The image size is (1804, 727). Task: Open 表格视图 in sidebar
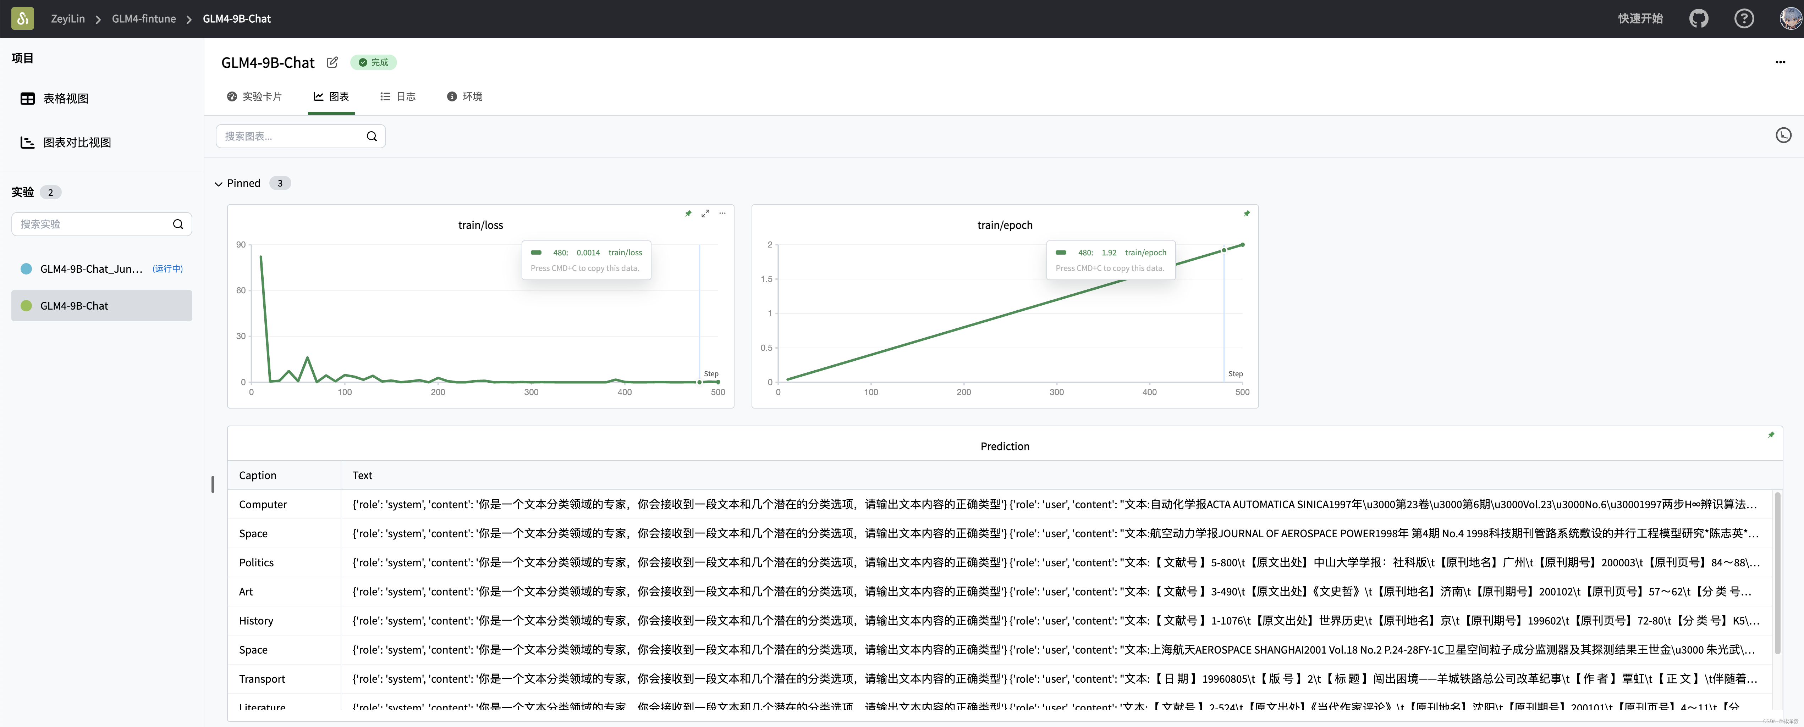point(66,99)
